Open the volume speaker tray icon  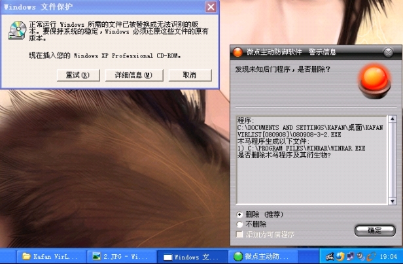[x=360, y=256]
